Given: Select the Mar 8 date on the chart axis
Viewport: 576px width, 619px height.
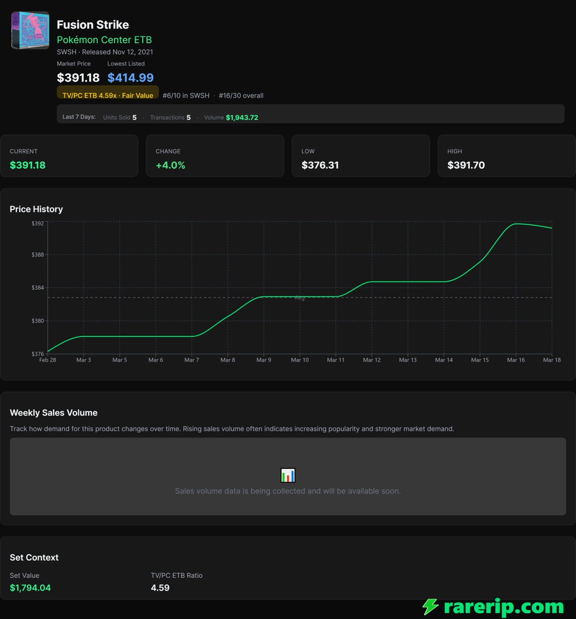Looking at the screenshot, I should tap(228, 360).
